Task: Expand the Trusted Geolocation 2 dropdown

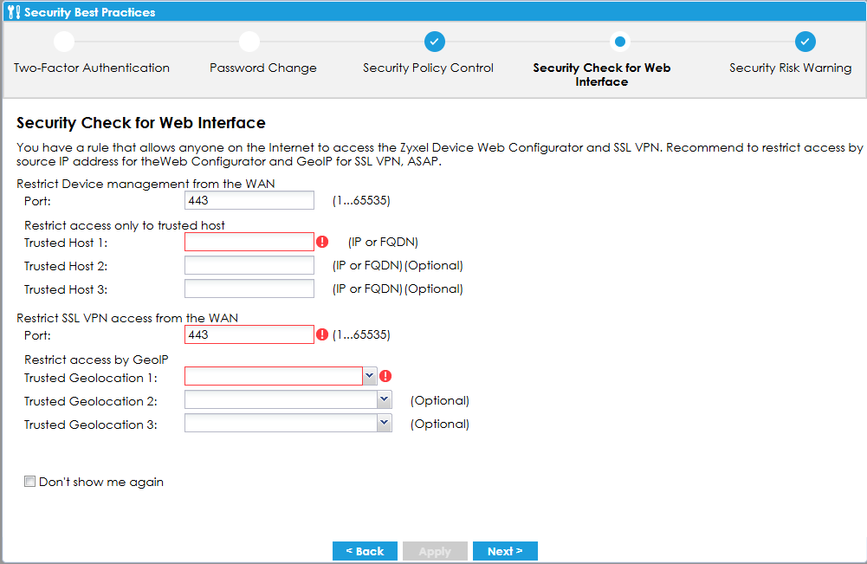Action: [385, 399]
